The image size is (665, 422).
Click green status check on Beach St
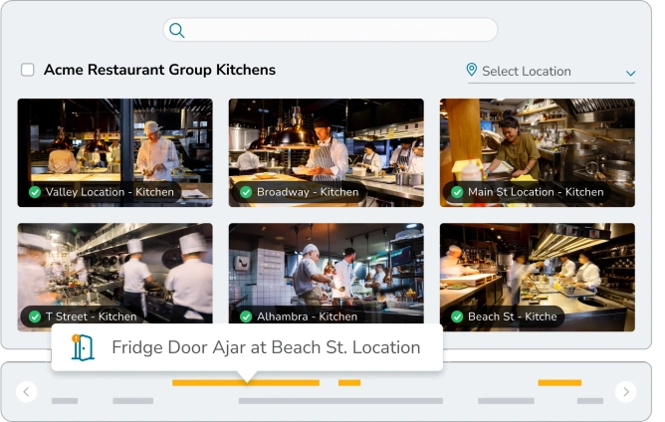click(x=457, y=317)
